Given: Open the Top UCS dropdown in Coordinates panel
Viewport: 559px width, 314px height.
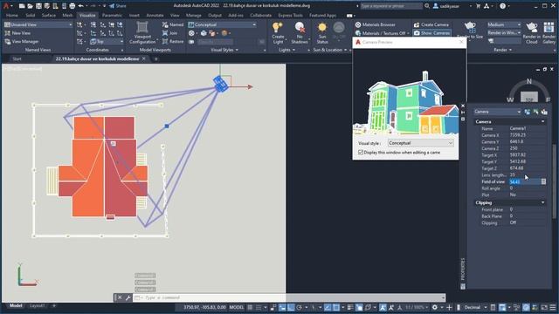Looking at the screenshot, I should 107,42.
